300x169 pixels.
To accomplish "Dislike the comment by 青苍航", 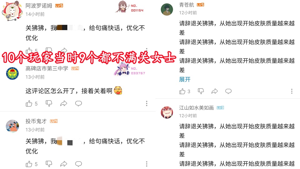I will 201,91.
